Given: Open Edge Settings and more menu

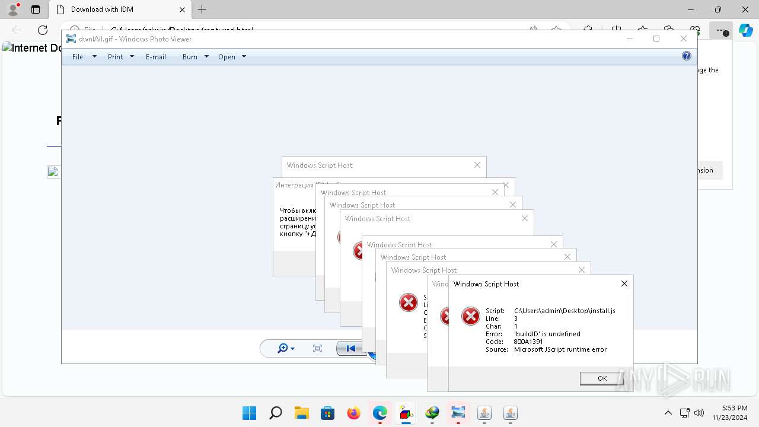Looking at the screenshot, I should point(720,30).
